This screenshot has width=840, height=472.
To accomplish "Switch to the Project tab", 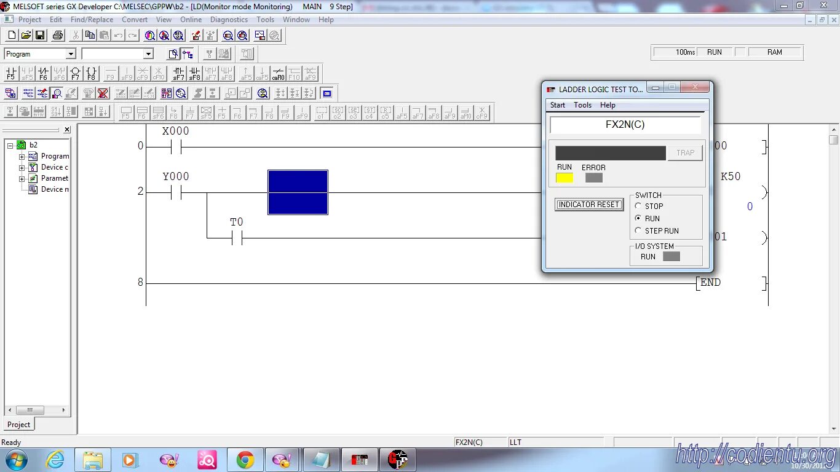I will click(18, 425).
